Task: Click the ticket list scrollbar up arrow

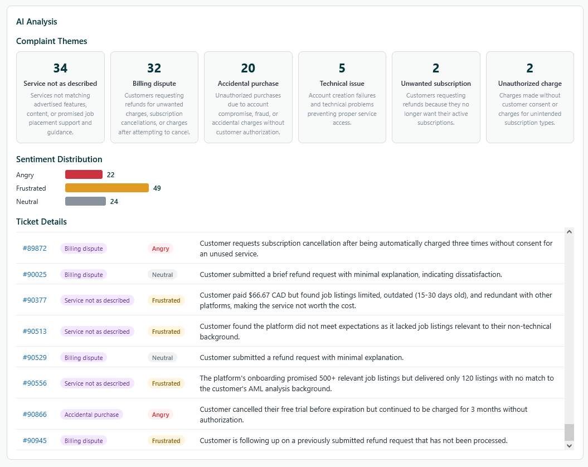Action: [569, 231]
